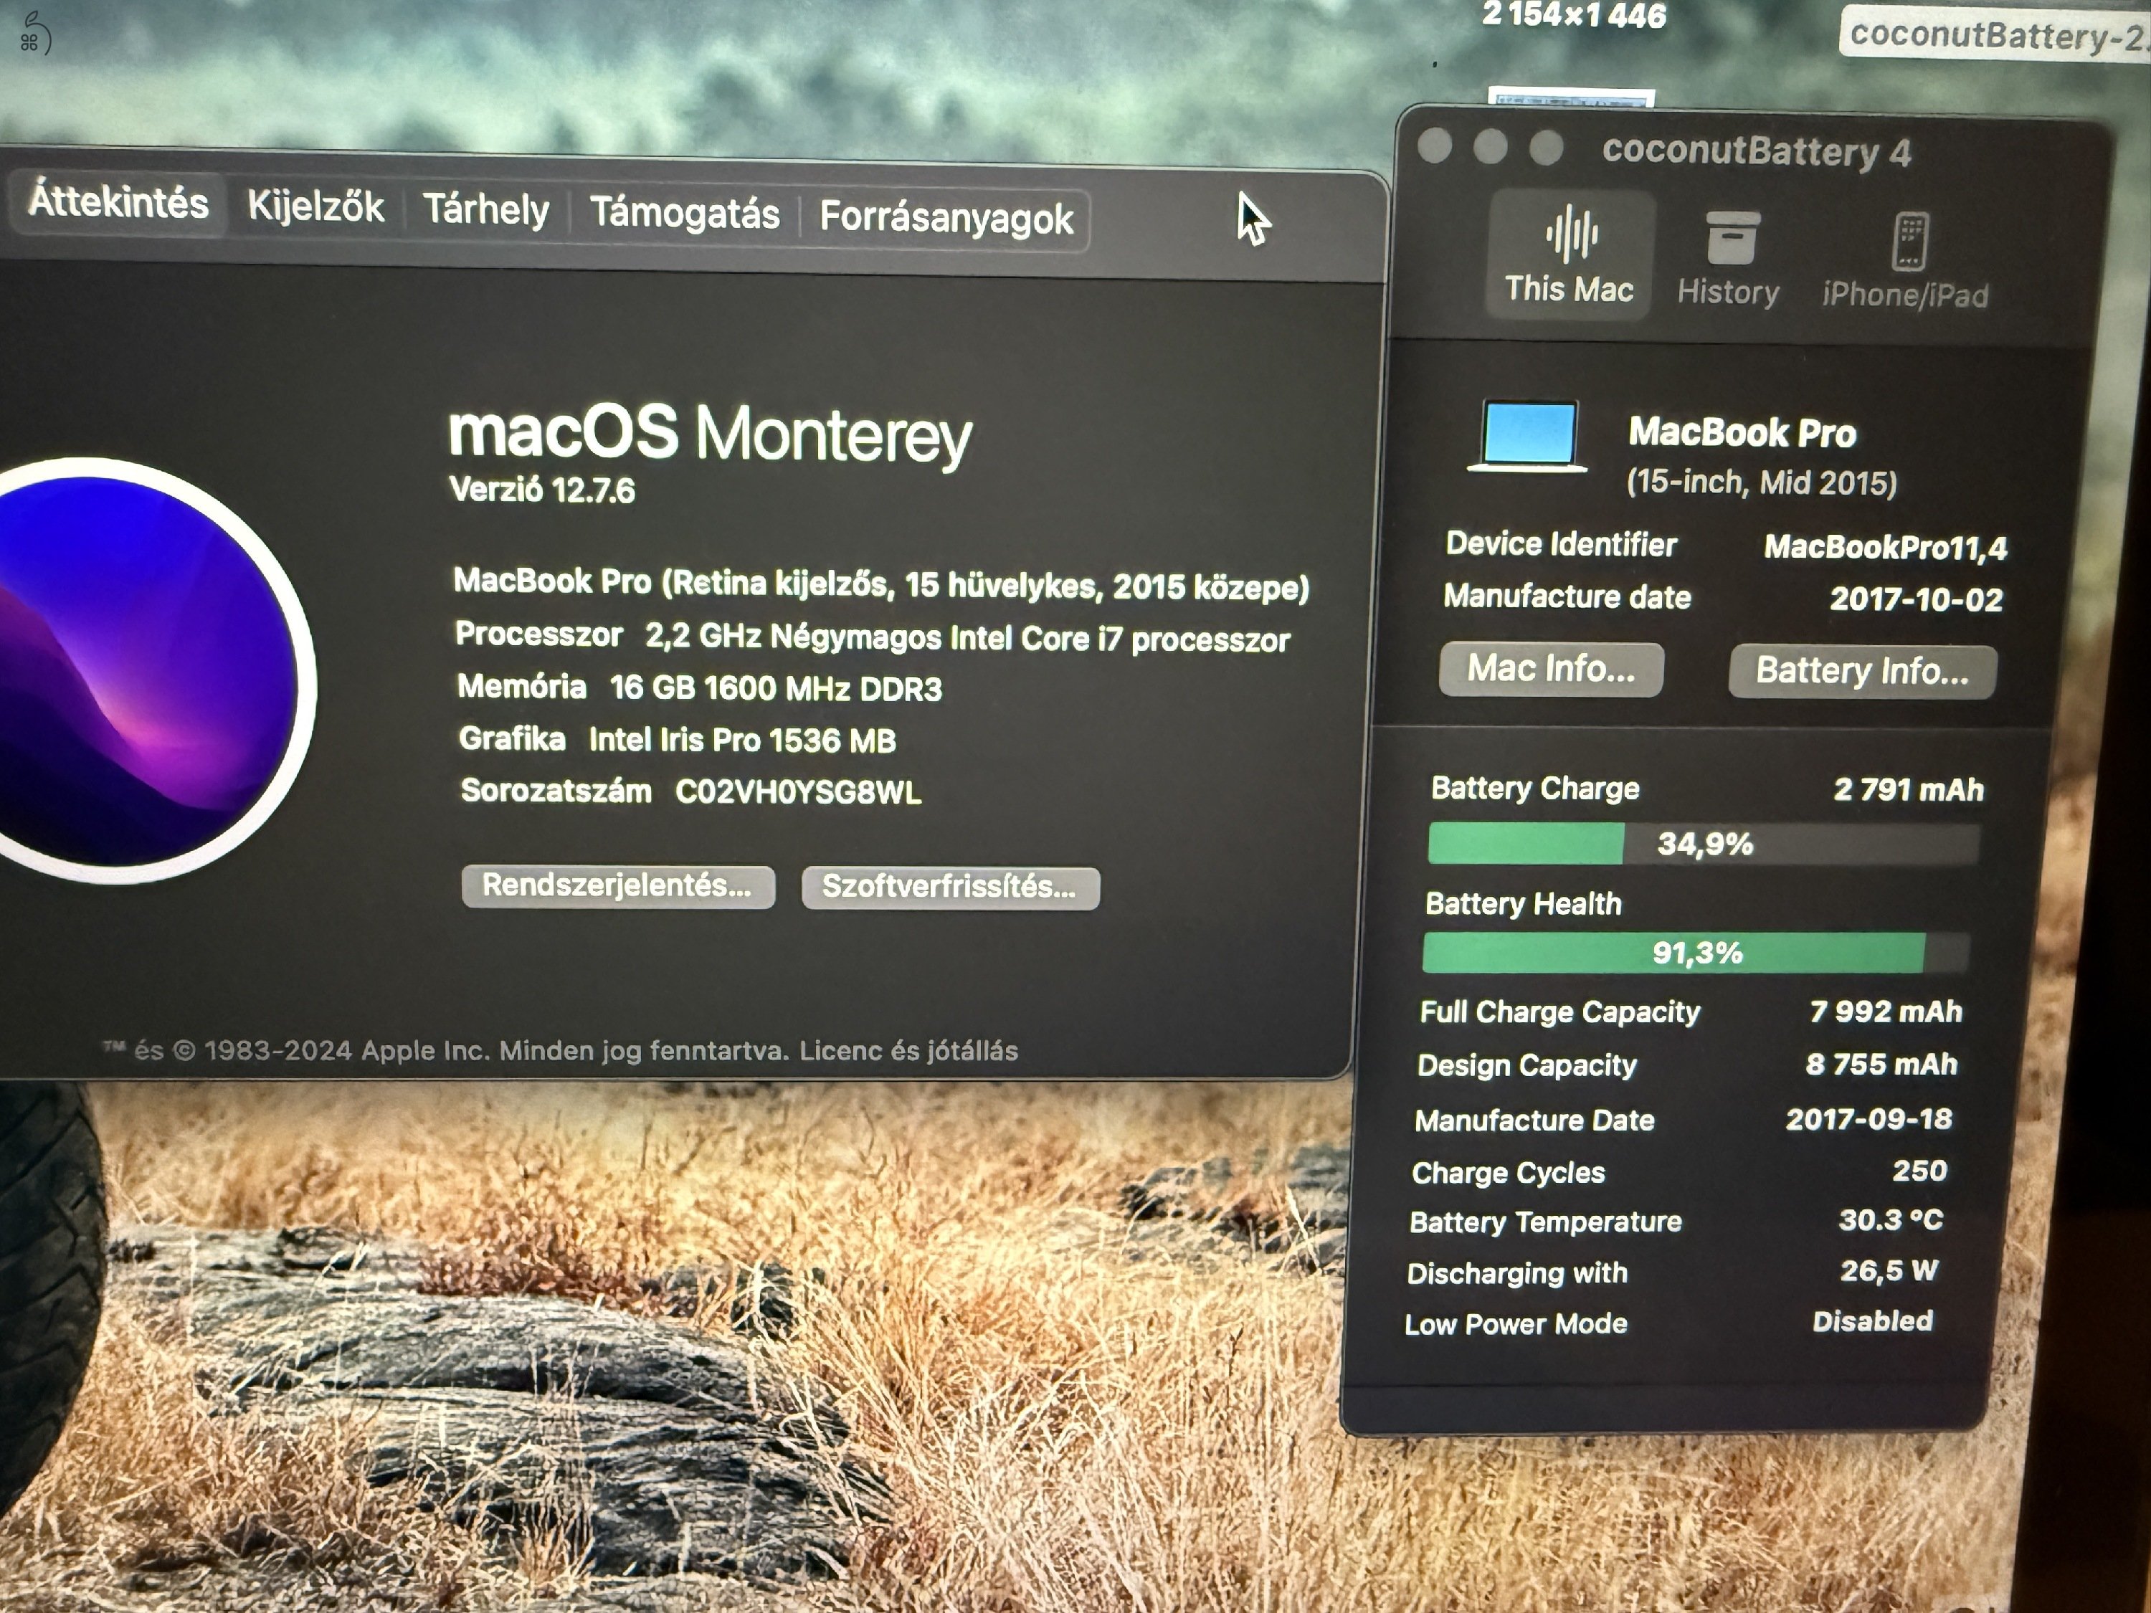Click Memória 16 GB 1600 MHz DDR3
This screenshot has height=1613, width=2151.
coord(699,688)
